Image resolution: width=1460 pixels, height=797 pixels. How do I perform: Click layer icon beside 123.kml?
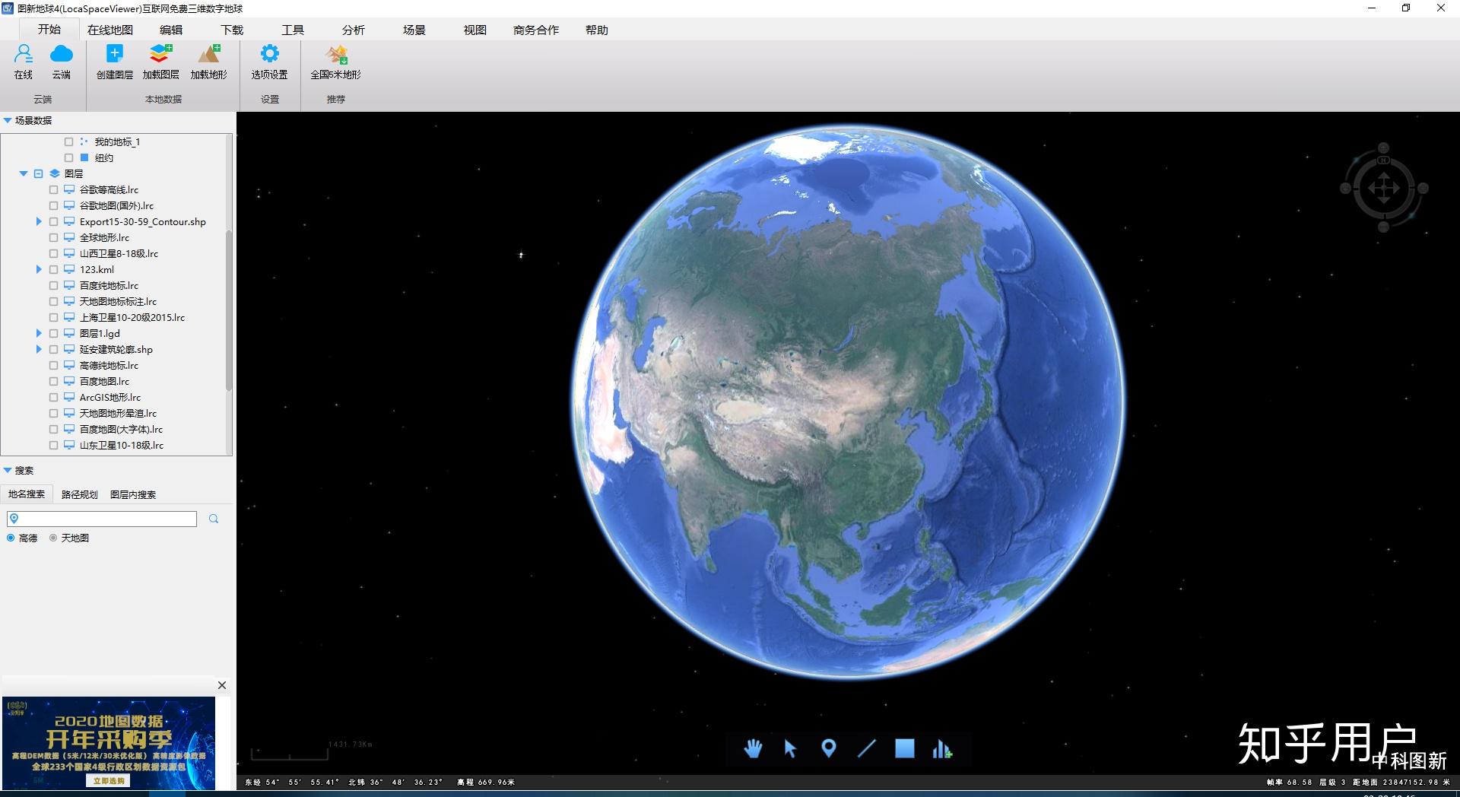(x=69, y=269)
